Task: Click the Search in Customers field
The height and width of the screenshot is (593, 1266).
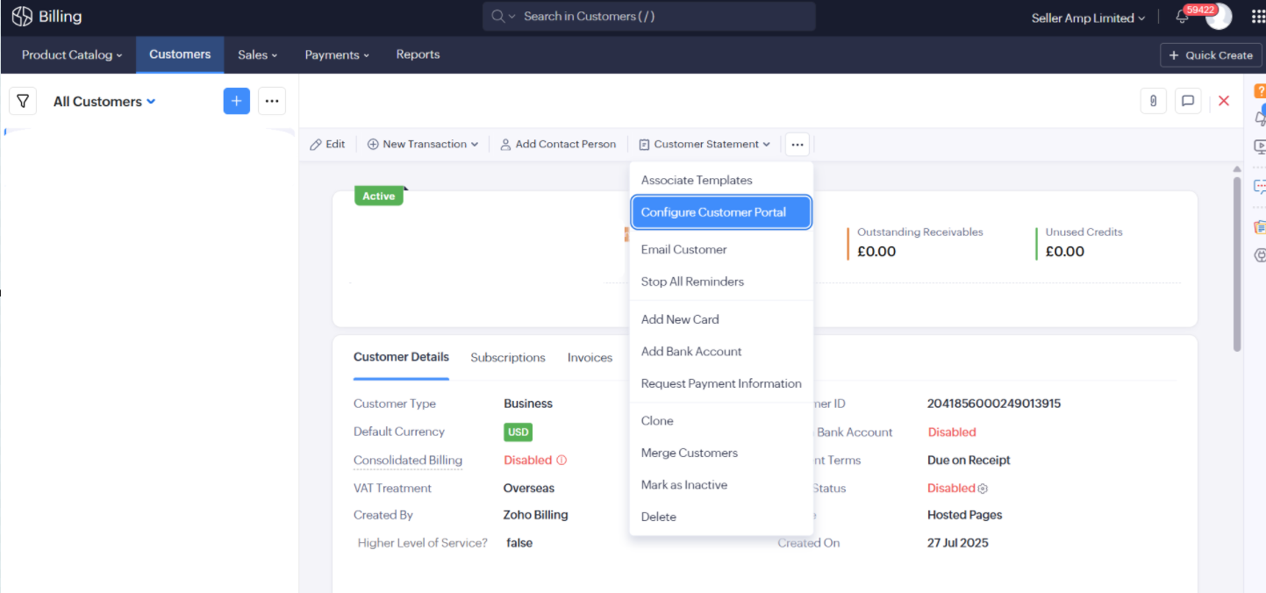Action: click(649, 17)
